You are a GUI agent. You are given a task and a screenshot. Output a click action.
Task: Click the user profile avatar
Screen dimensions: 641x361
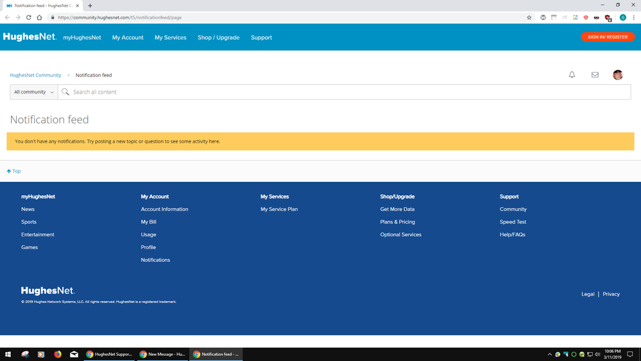pos(618,75)
